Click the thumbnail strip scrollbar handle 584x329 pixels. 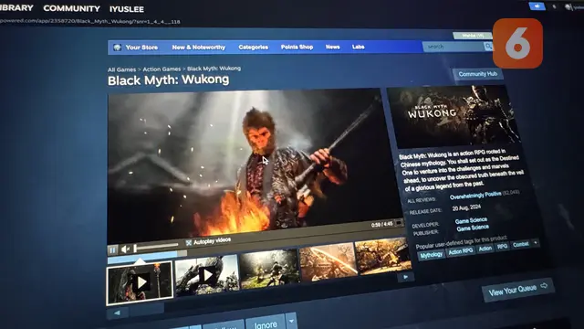click(147, 310)
